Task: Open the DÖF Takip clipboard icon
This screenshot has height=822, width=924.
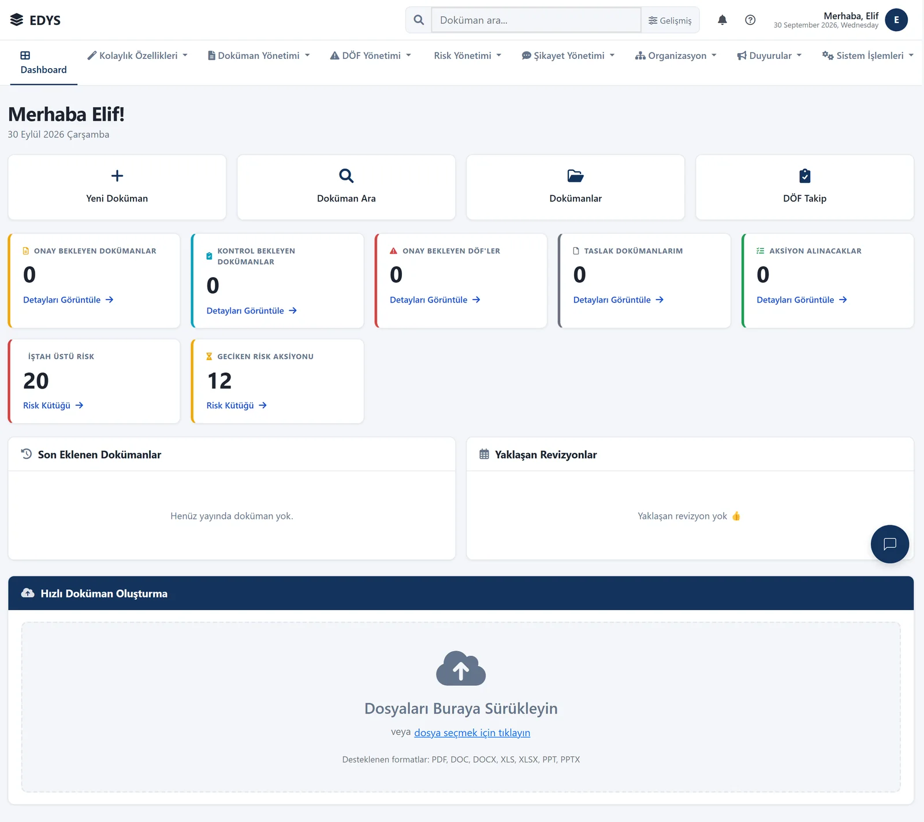Action: tap(804, 175)
